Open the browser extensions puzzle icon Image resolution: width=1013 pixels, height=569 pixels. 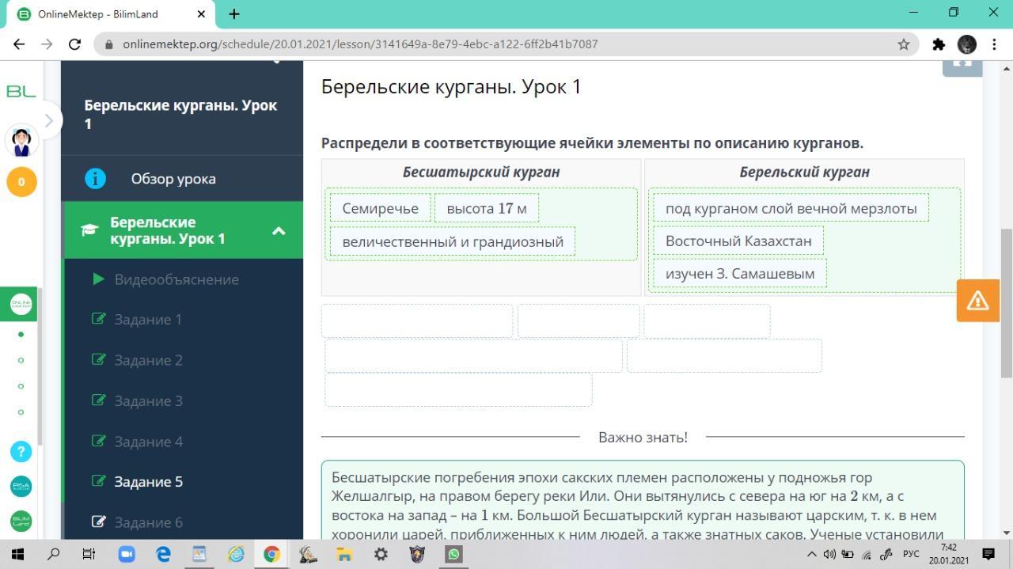939,44
